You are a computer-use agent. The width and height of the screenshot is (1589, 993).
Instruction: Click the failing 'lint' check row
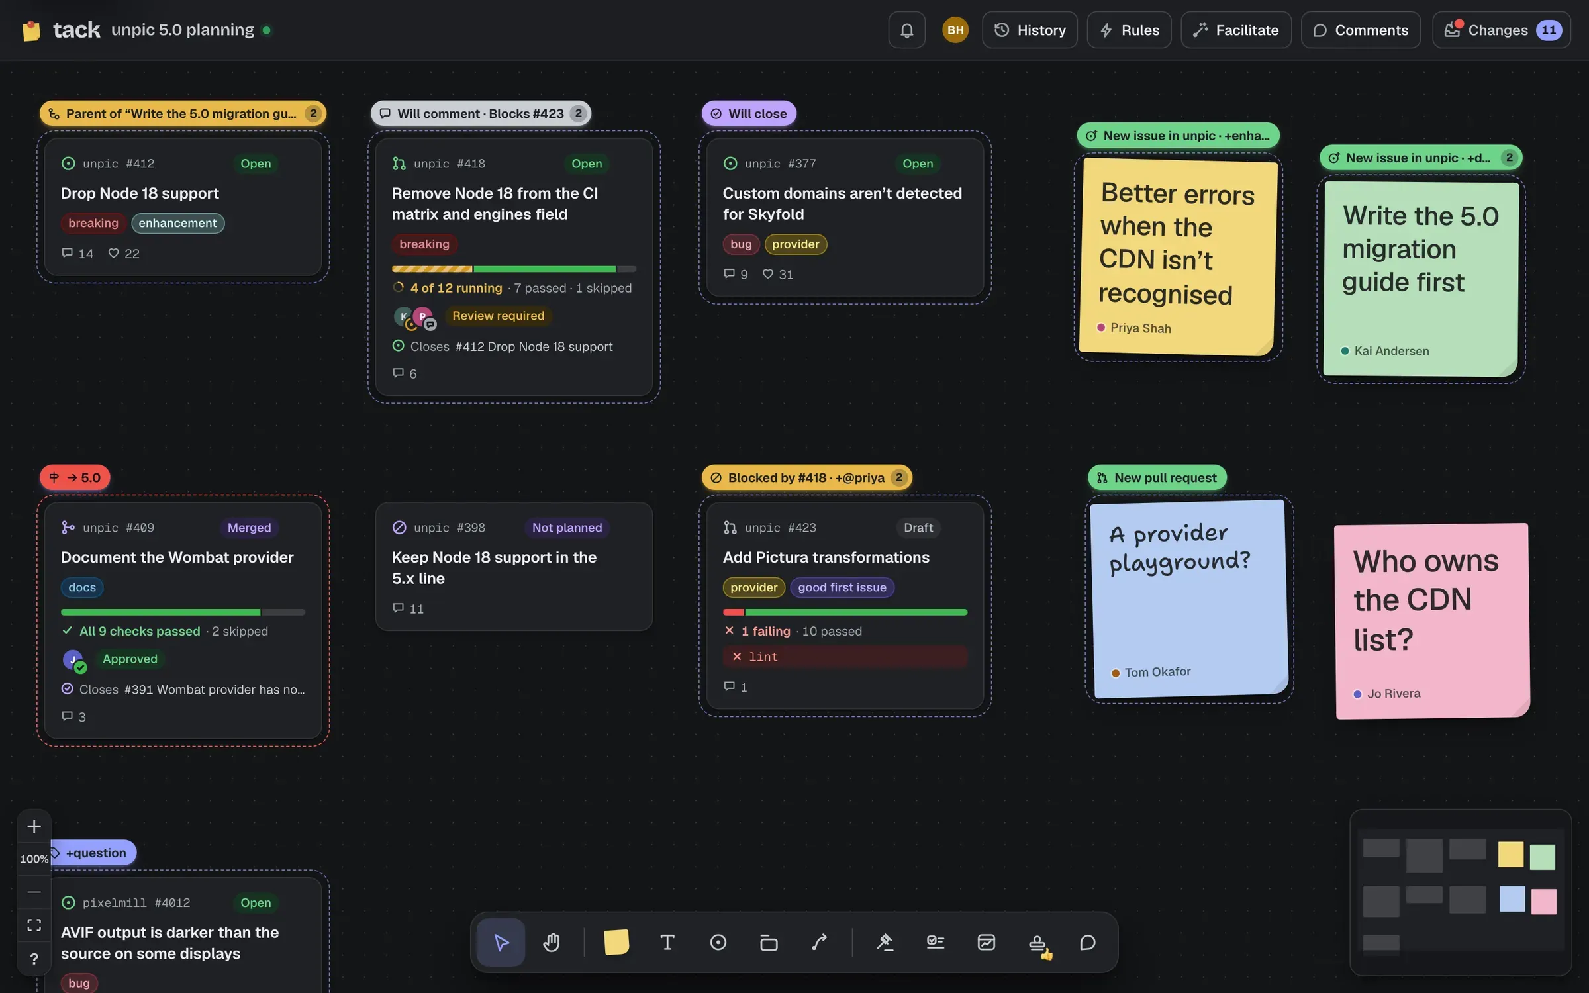(x=845, y=657)
